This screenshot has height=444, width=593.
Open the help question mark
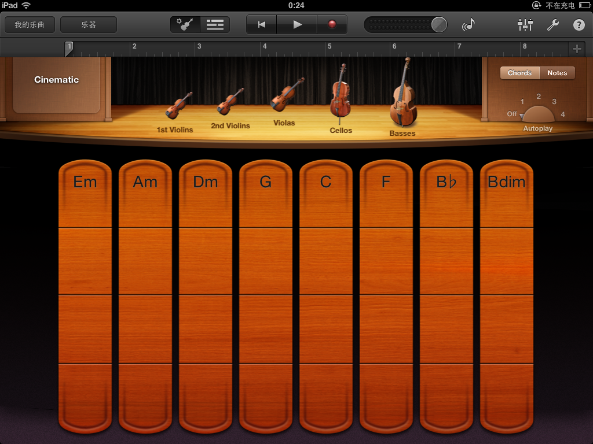(x=579, y=25)
